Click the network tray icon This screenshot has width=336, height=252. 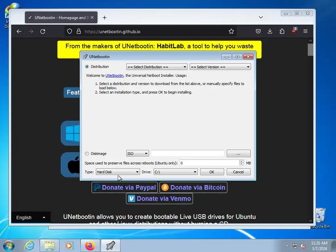coord(295,246)
